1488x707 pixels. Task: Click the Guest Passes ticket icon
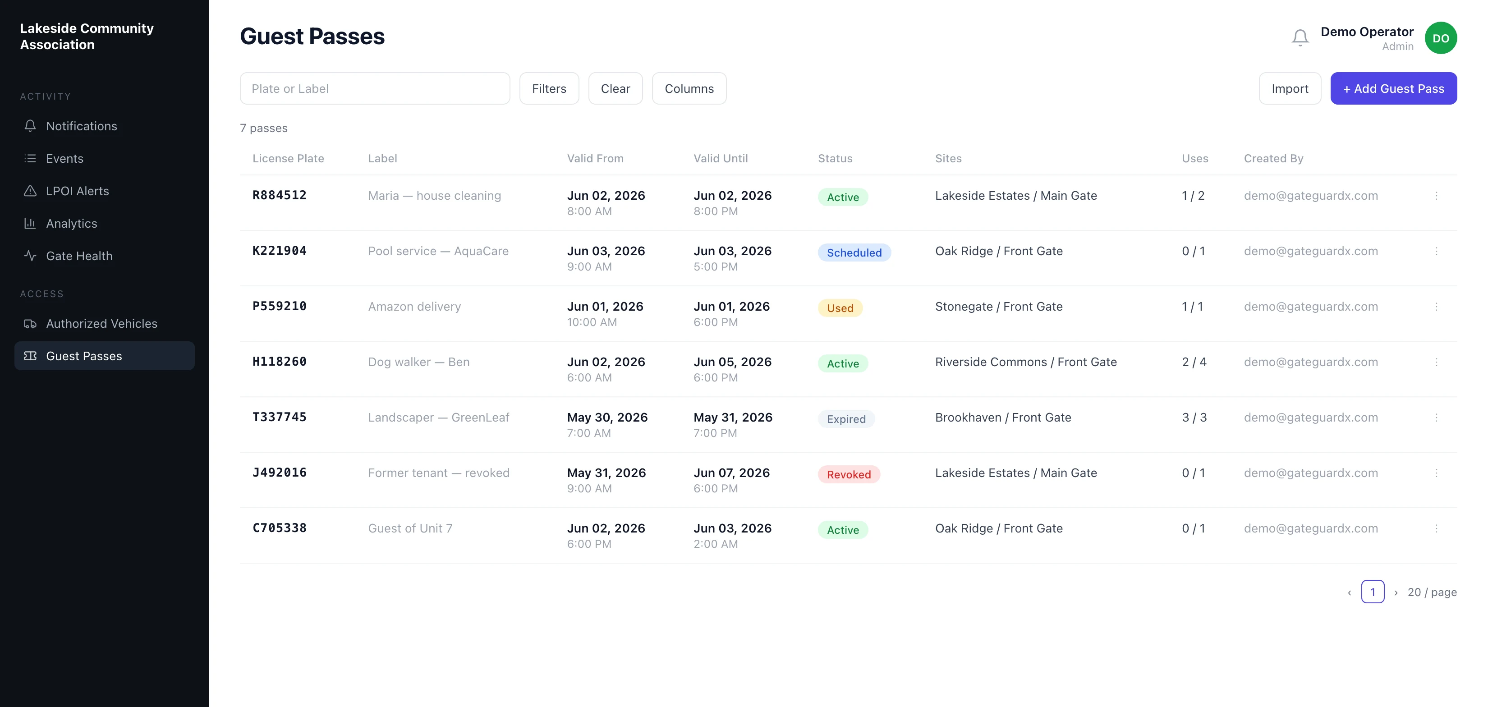pos(30,356)
